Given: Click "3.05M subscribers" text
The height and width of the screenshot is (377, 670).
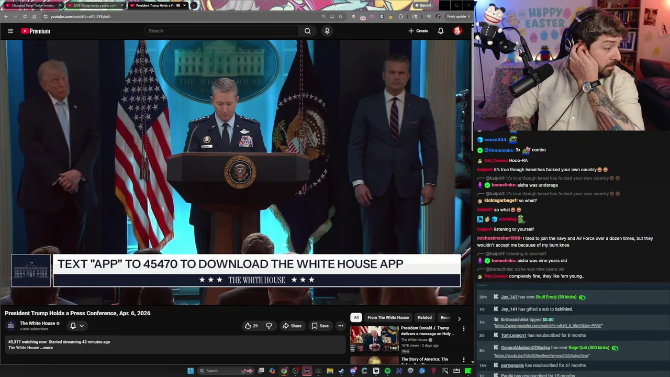Looking at the screenshot, I should click(34, 329).
